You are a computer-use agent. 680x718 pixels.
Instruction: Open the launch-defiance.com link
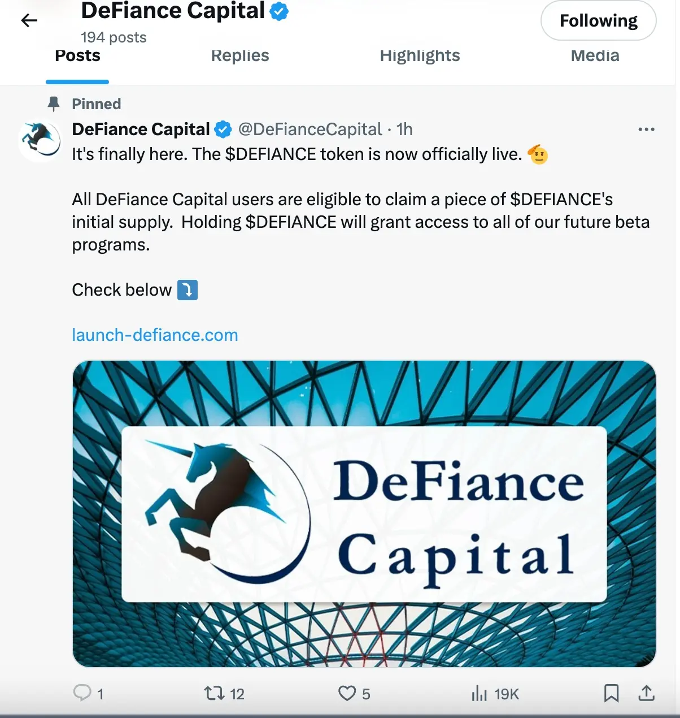point(155,335)
